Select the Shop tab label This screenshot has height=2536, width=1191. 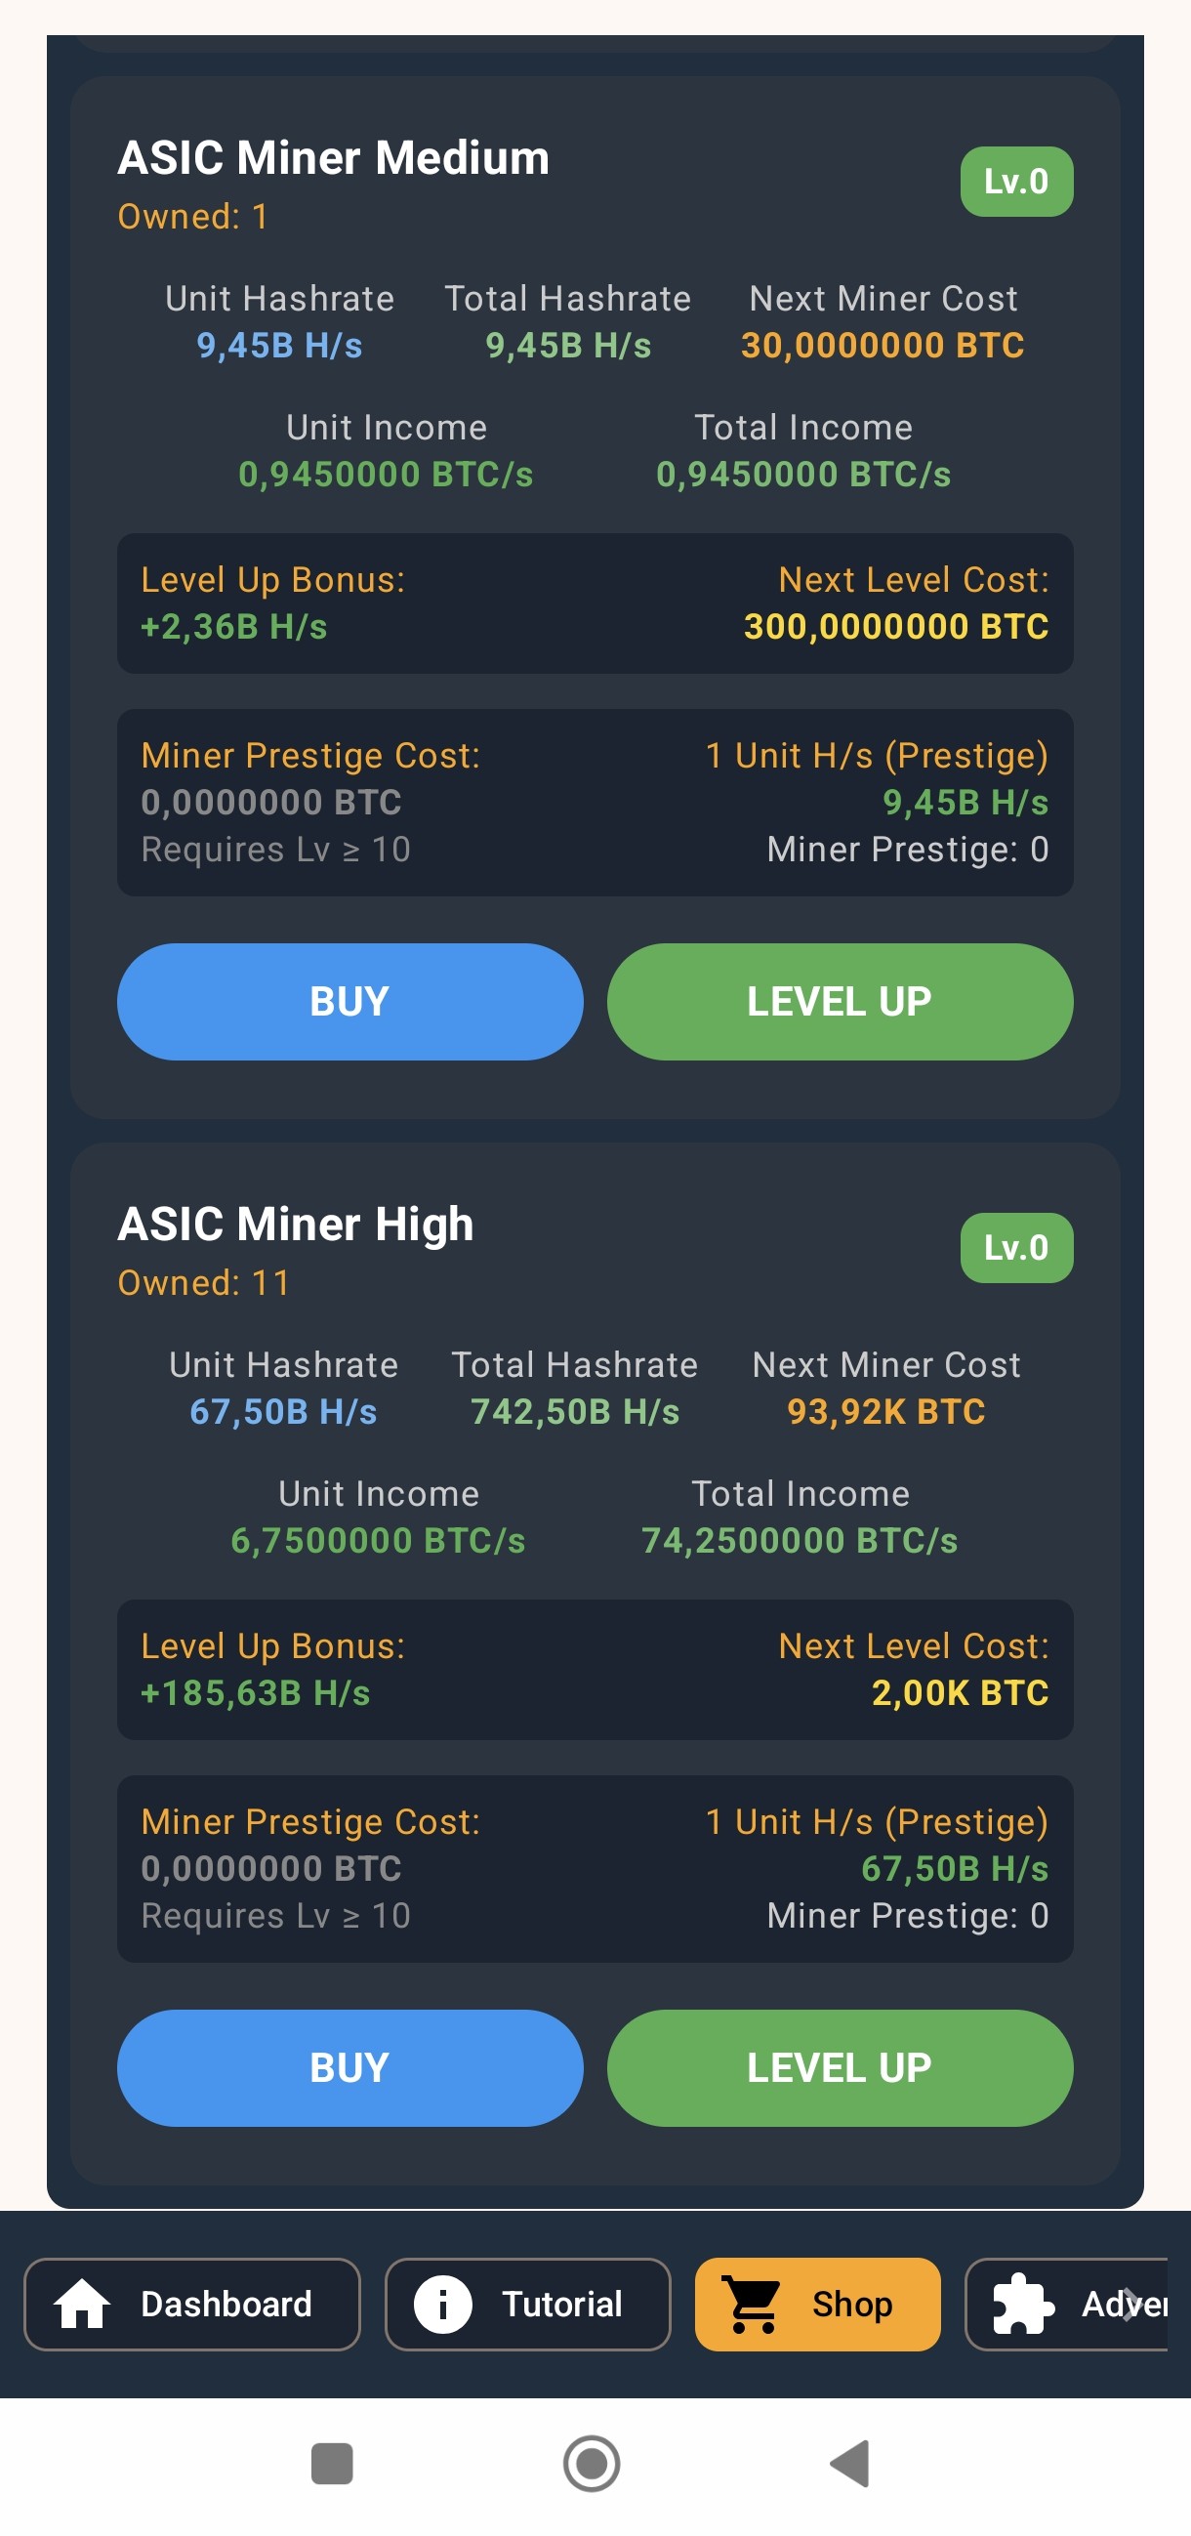click(x=851, y=2304)
